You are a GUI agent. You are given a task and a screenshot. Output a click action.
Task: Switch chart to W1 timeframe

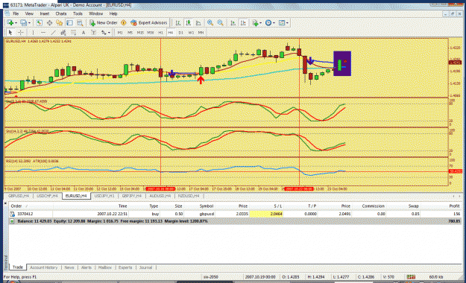(x=191, y=32)
